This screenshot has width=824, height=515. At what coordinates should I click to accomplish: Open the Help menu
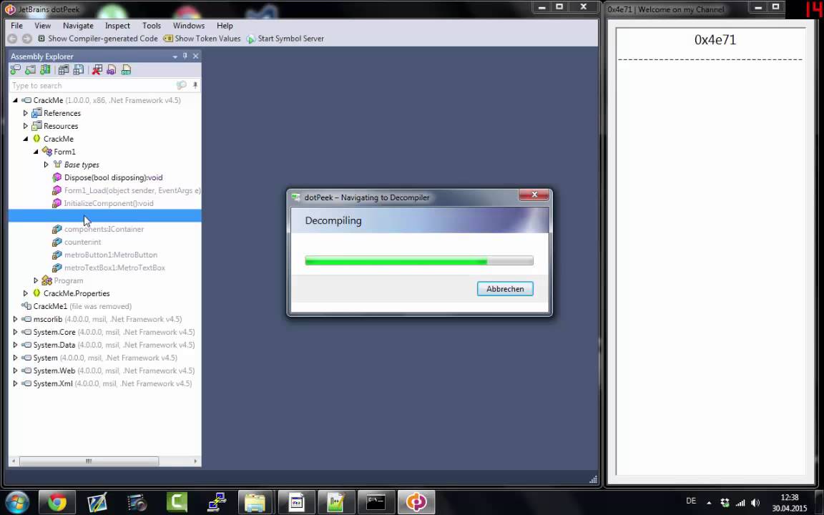pyautogui.click(x=225, y=25)
